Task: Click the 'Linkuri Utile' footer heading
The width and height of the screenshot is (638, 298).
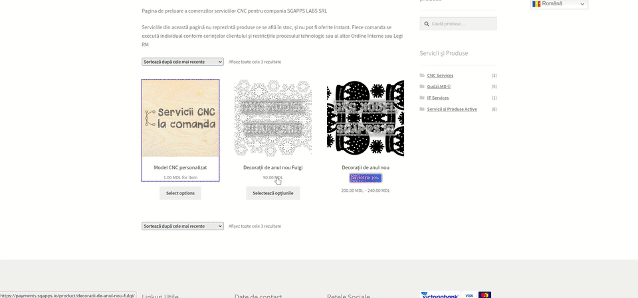Action: click(x=160, y=295)
